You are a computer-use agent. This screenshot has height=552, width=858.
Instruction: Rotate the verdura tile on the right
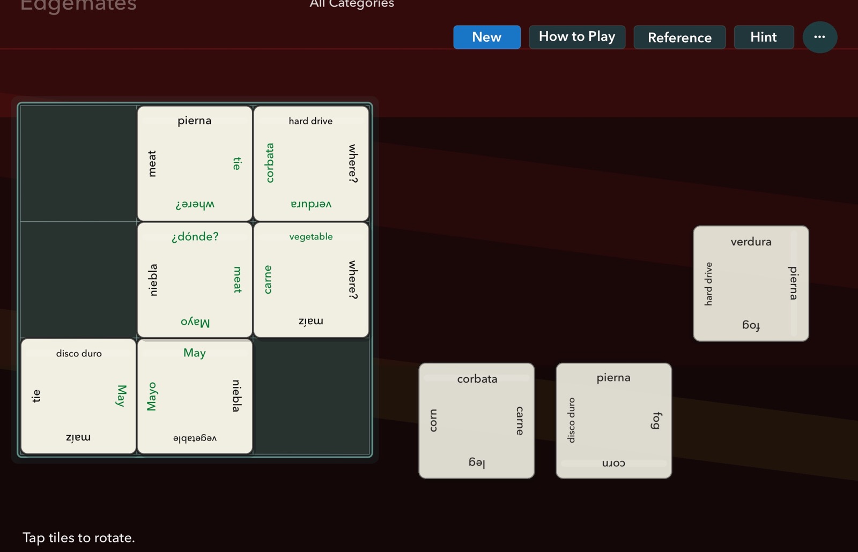coord(750,283)
